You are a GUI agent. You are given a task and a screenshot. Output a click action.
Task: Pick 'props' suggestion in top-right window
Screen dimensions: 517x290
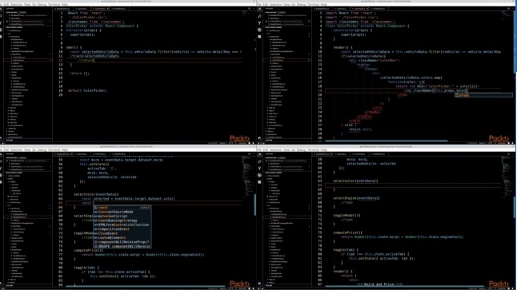click(483, 95)
